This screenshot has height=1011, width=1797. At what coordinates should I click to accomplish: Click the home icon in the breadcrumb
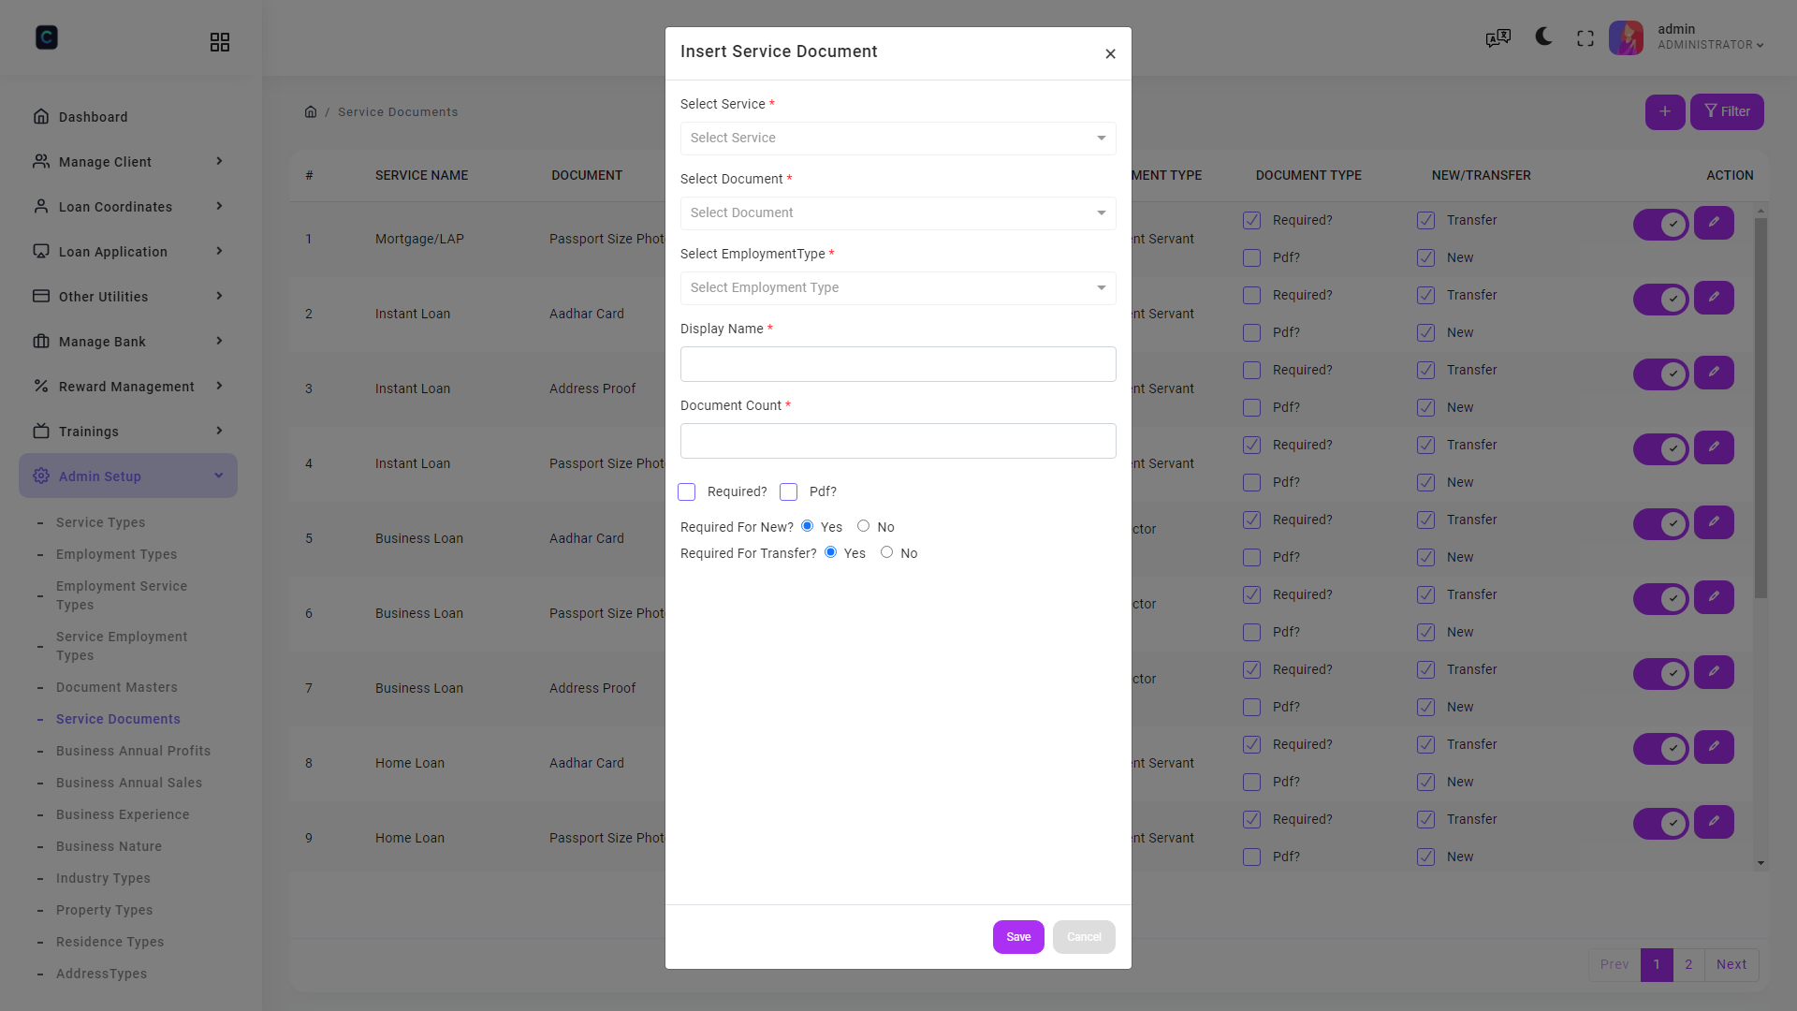tap(311, 111)
